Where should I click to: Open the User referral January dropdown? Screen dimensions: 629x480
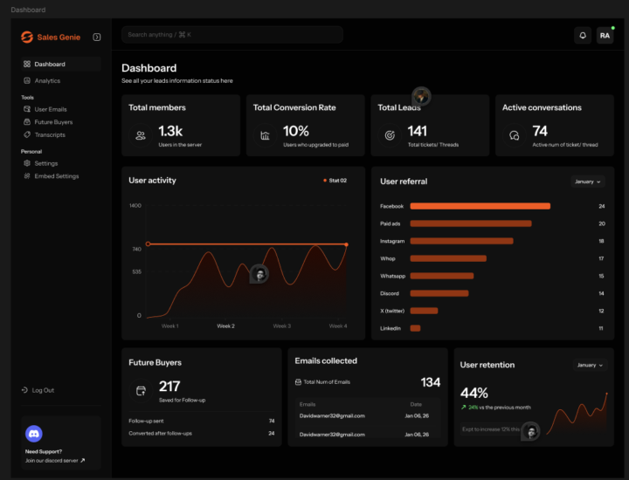588,182
